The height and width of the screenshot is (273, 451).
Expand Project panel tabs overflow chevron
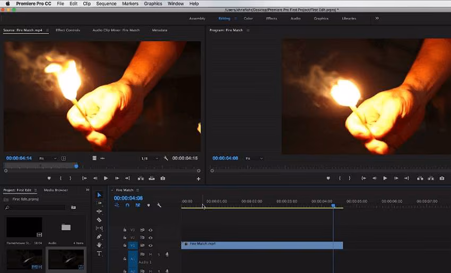[88, 190]
